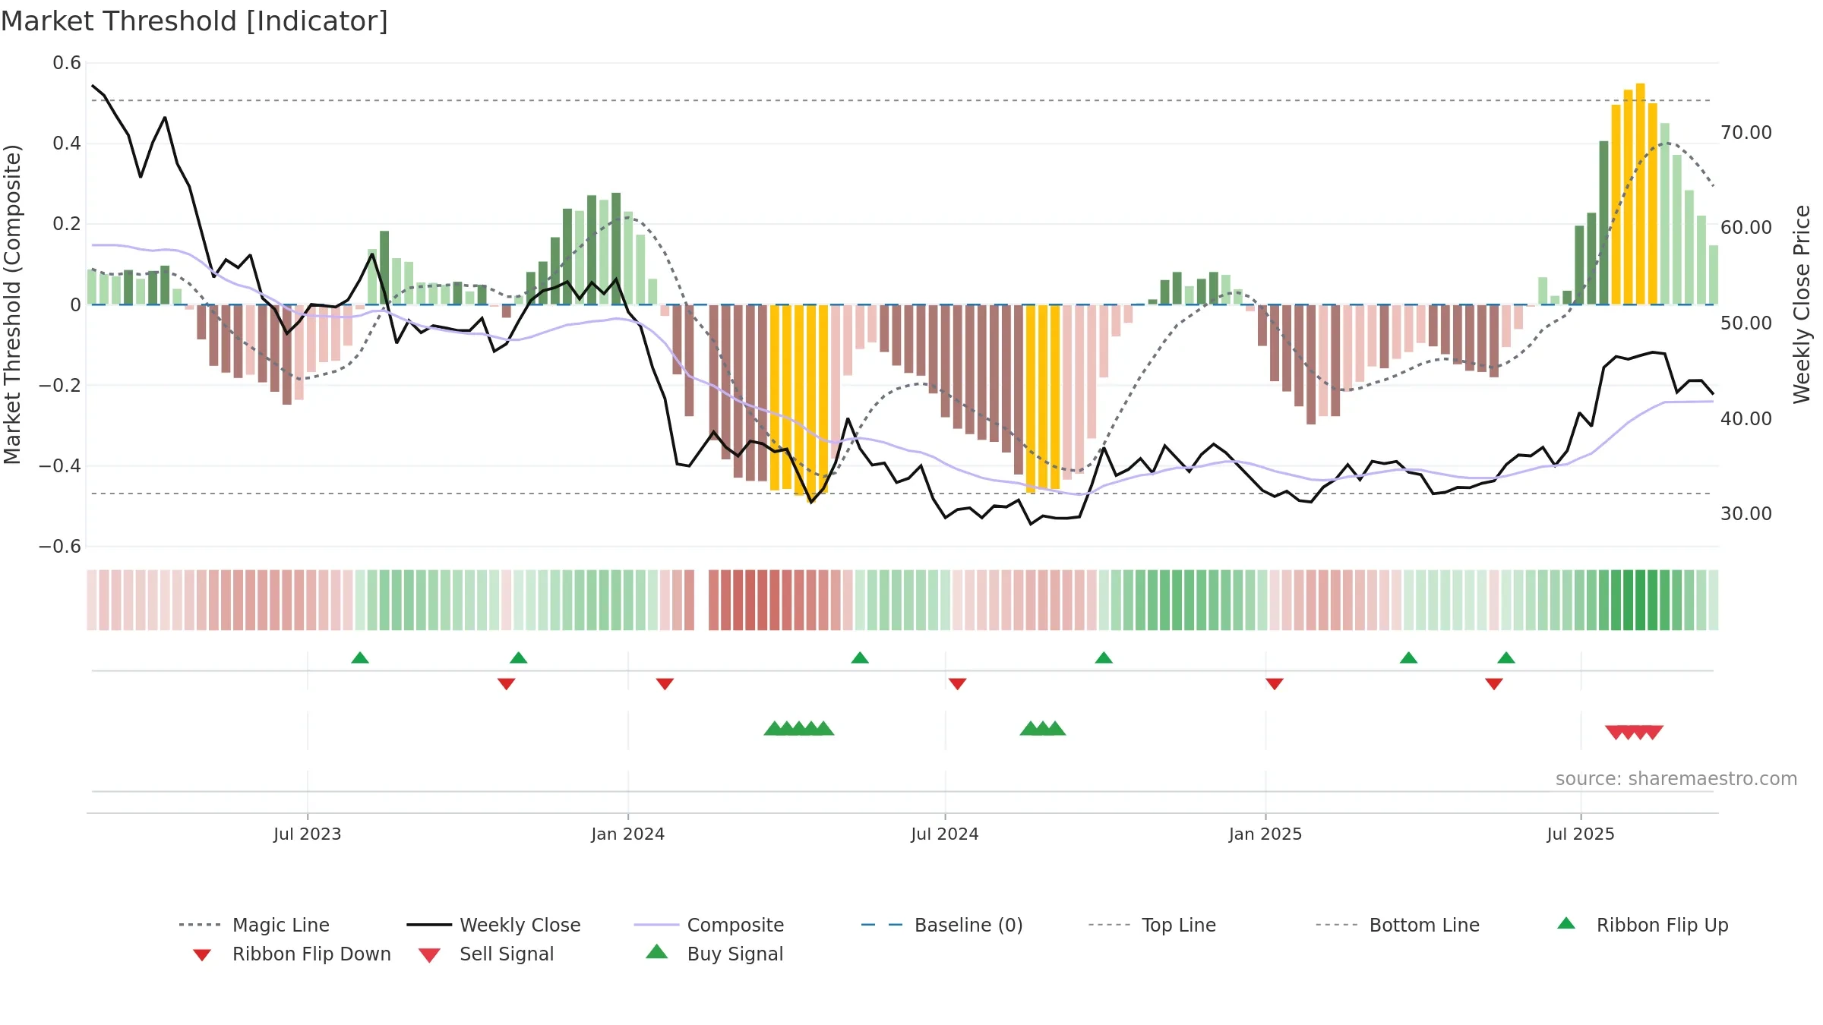This screenshot has width=1823, height=1025.
Task: Click the black Weekly Close legend line sample
Action: [429, 925]
